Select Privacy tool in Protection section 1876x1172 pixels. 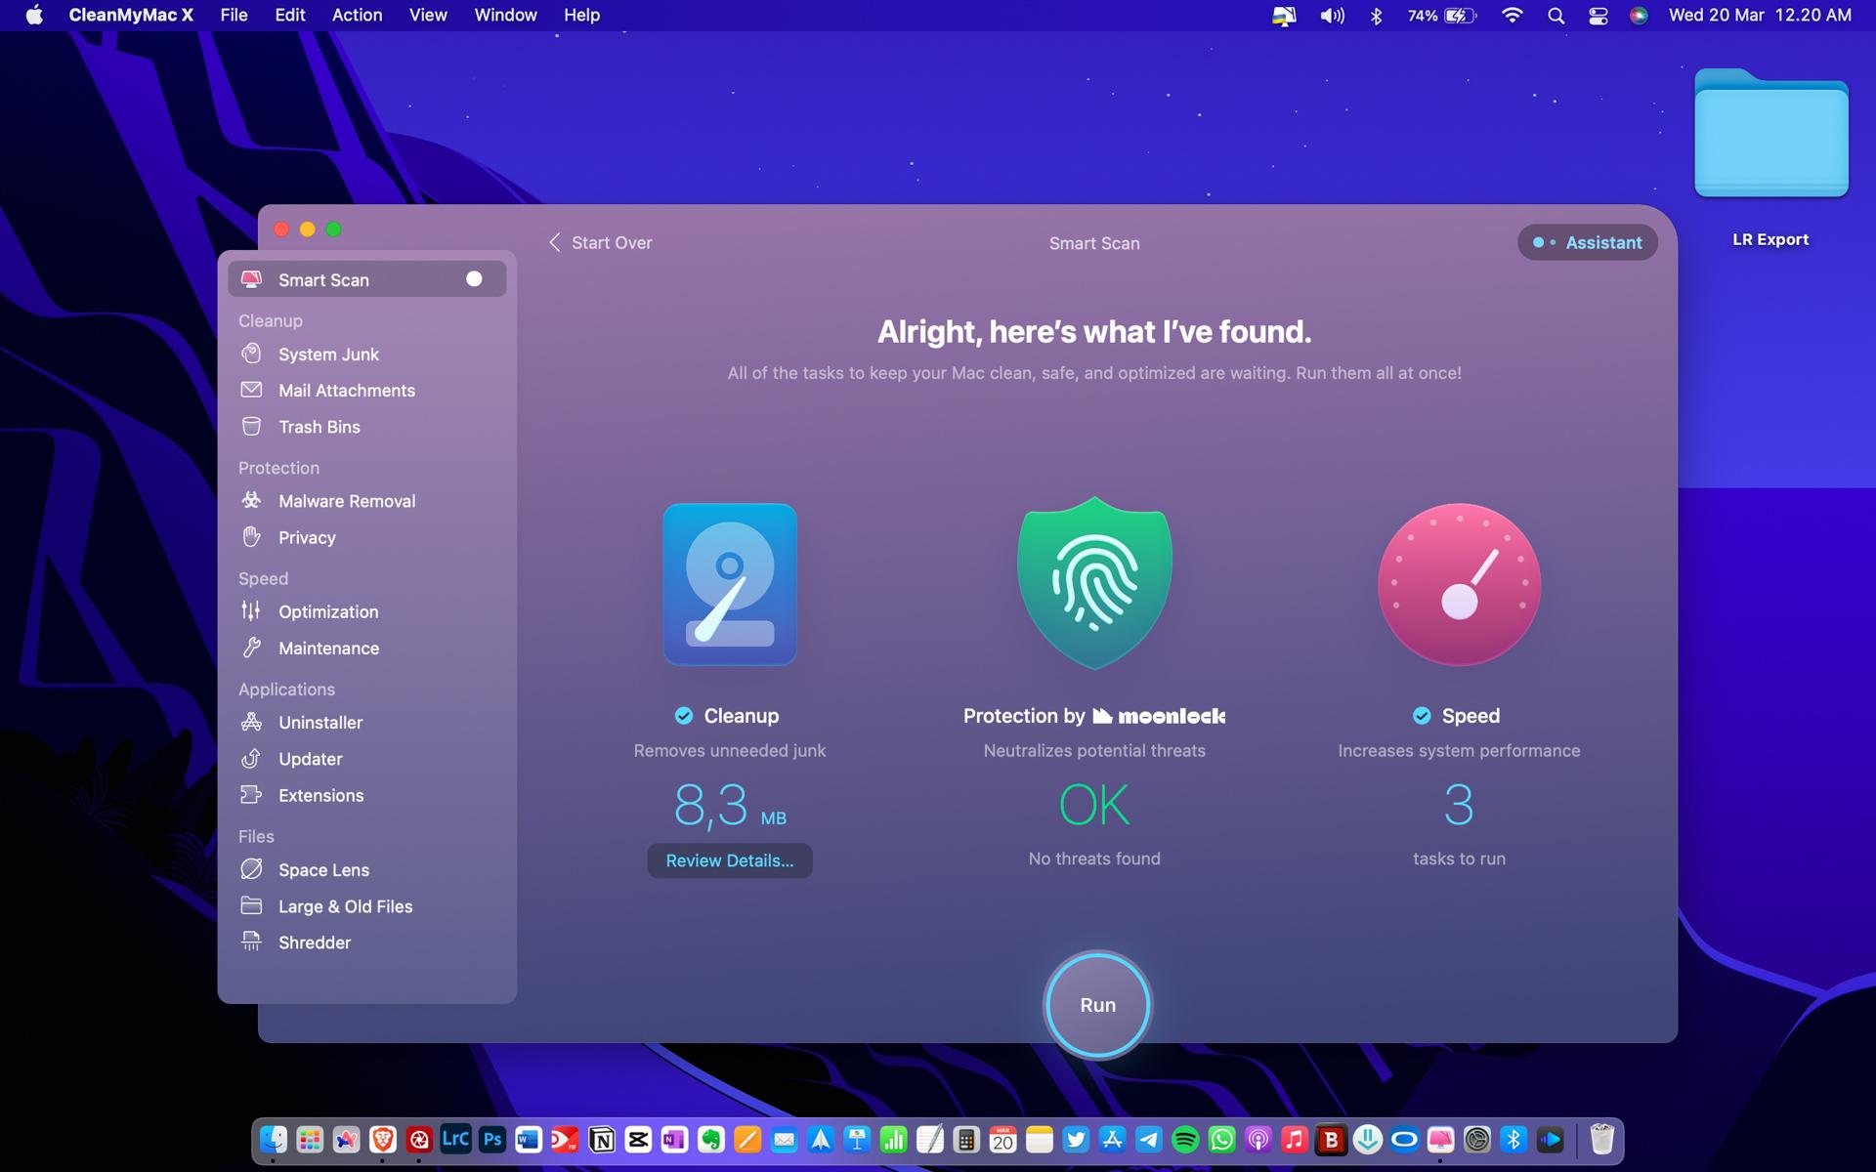point(307,536)
